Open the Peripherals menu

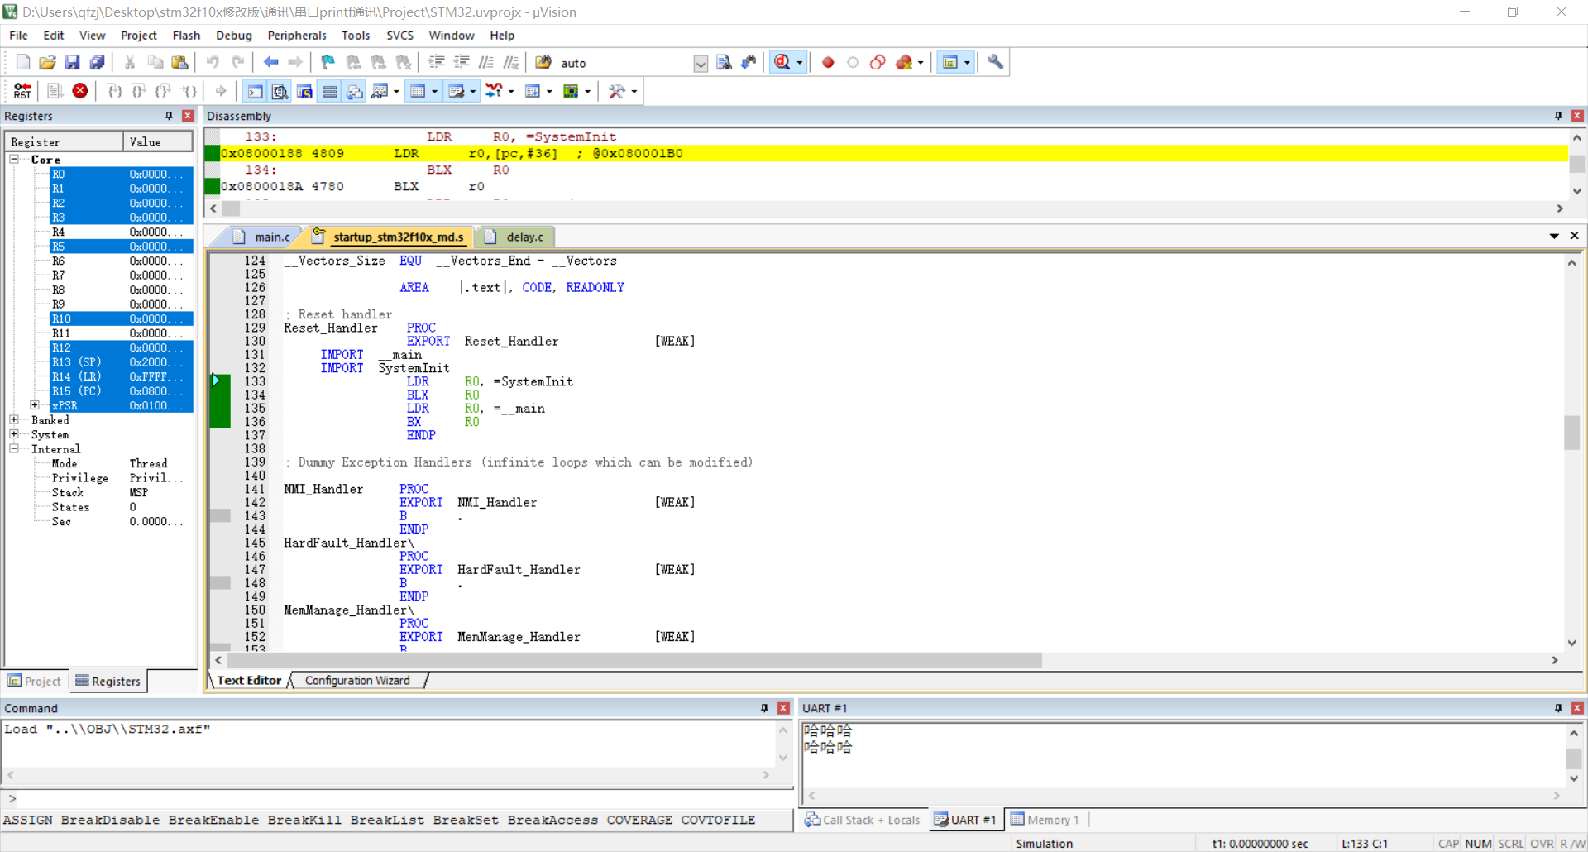(296, 35)
